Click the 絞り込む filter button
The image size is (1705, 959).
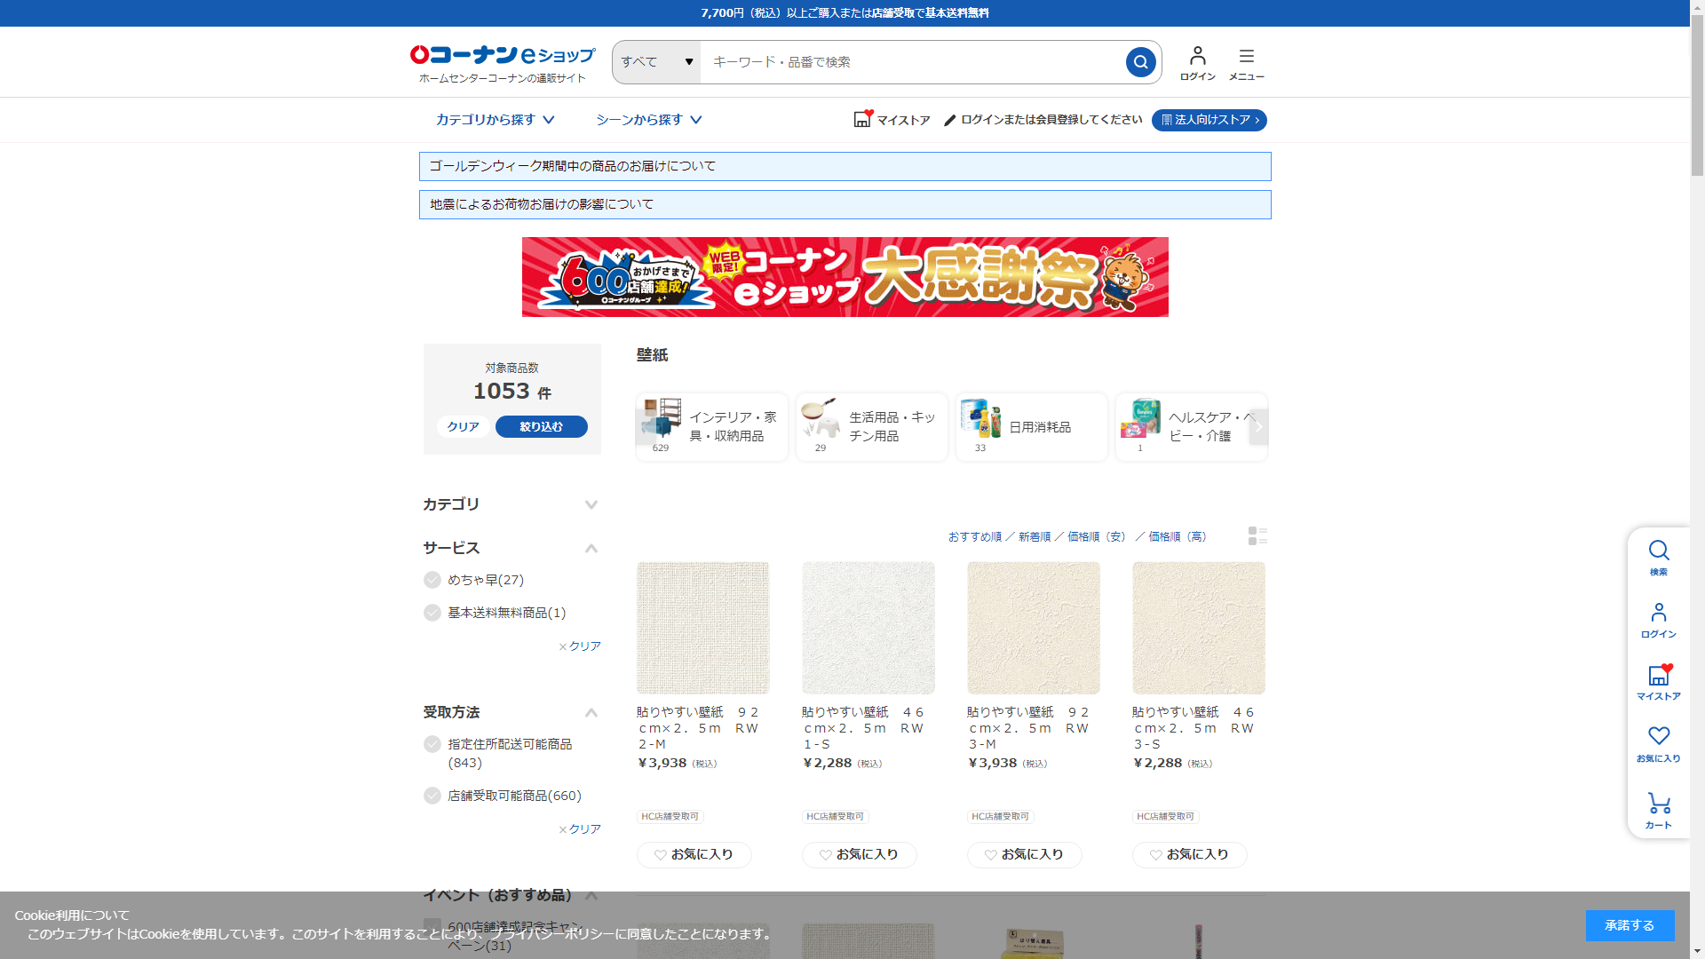coord(541,427)
